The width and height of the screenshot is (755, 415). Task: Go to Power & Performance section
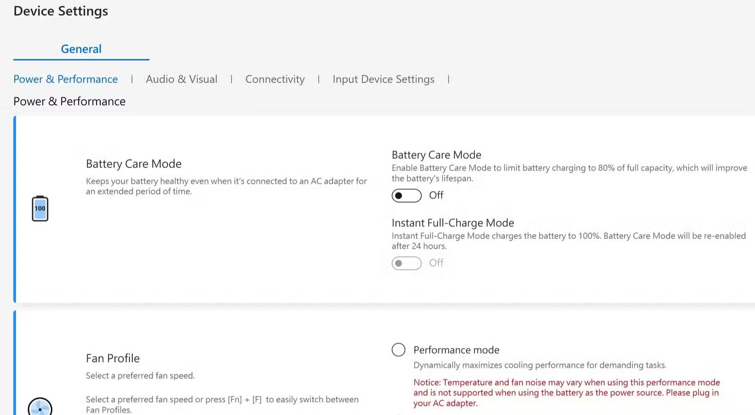65,79
